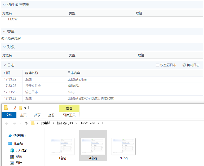Image resolution: width=204 pixels, height=166 pixels.
Task: Click the Properties checkmark icon in quick access toolbar
Action: pos(15,108)
